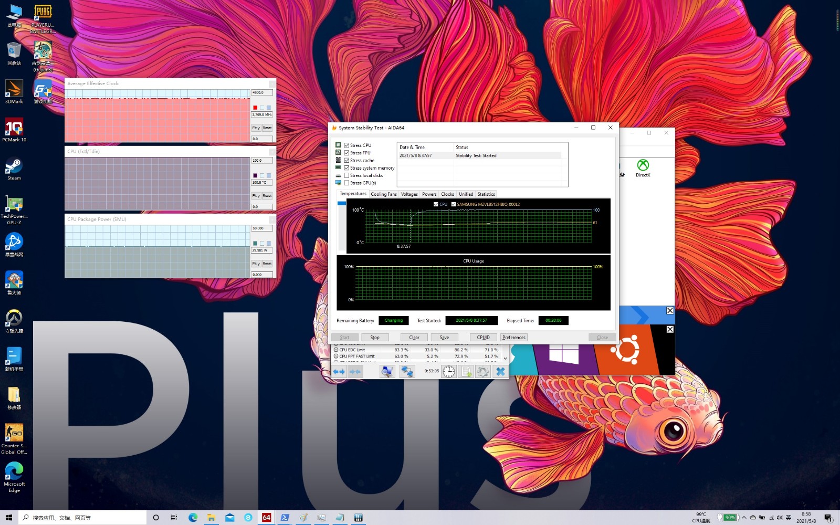Reset the Average Effective Clock graph

coord(267,128)
